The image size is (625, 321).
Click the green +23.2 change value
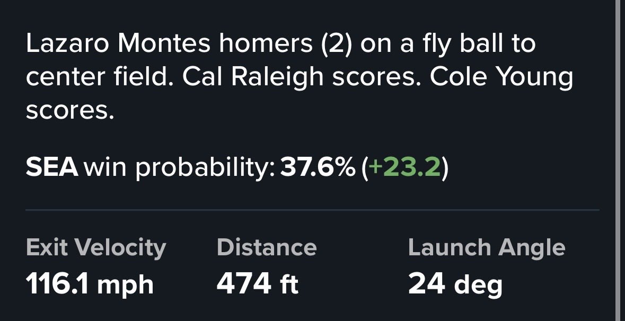coord(404,167)
